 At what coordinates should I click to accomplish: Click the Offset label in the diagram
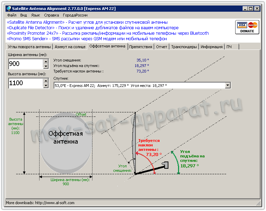pyautogui.click(x=81, y=114)
